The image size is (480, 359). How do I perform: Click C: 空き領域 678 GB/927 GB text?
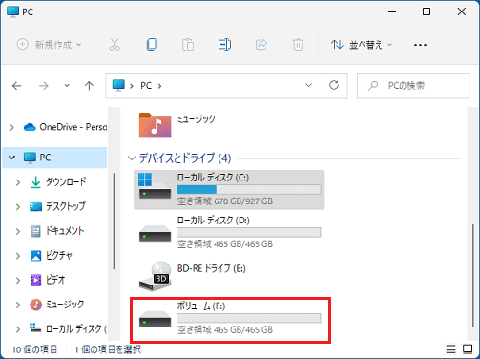click(x=225, y=201)
